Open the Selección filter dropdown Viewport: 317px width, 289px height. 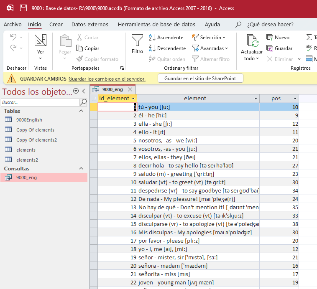pos(208,38)
